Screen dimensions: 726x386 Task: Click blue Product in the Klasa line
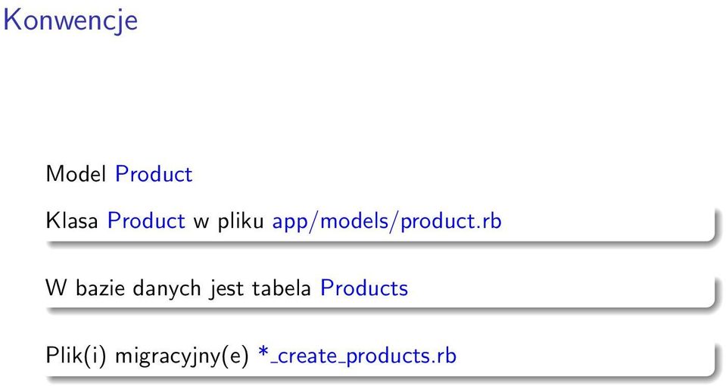coord(146,220)
